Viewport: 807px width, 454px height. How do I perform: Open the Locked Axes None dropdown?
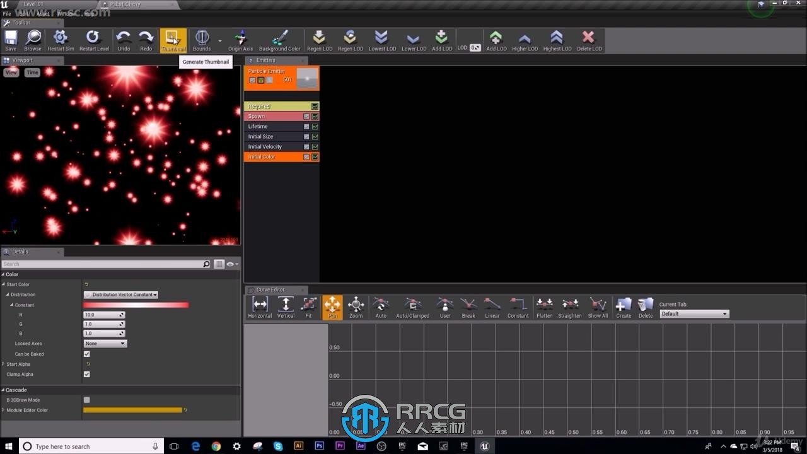tap(105, 344)
